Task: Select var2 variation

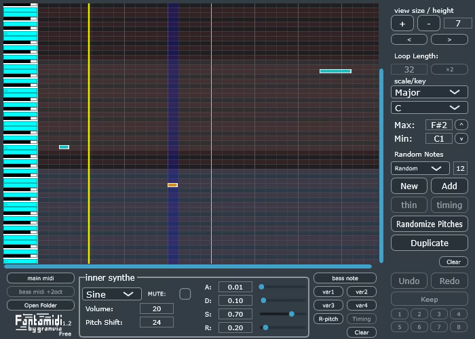Action: [362, 292]
